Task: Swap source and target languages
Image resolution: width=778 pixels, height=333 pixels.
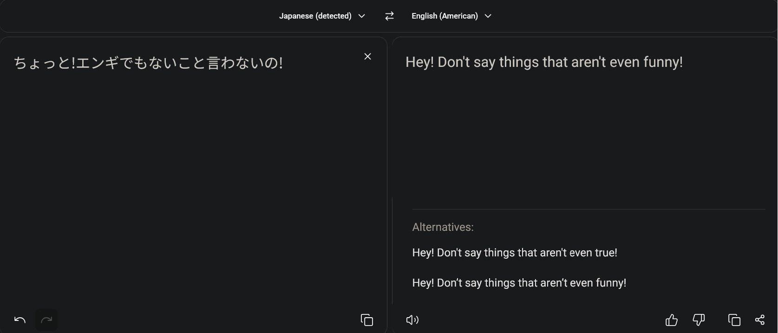Action: (389, 16)
